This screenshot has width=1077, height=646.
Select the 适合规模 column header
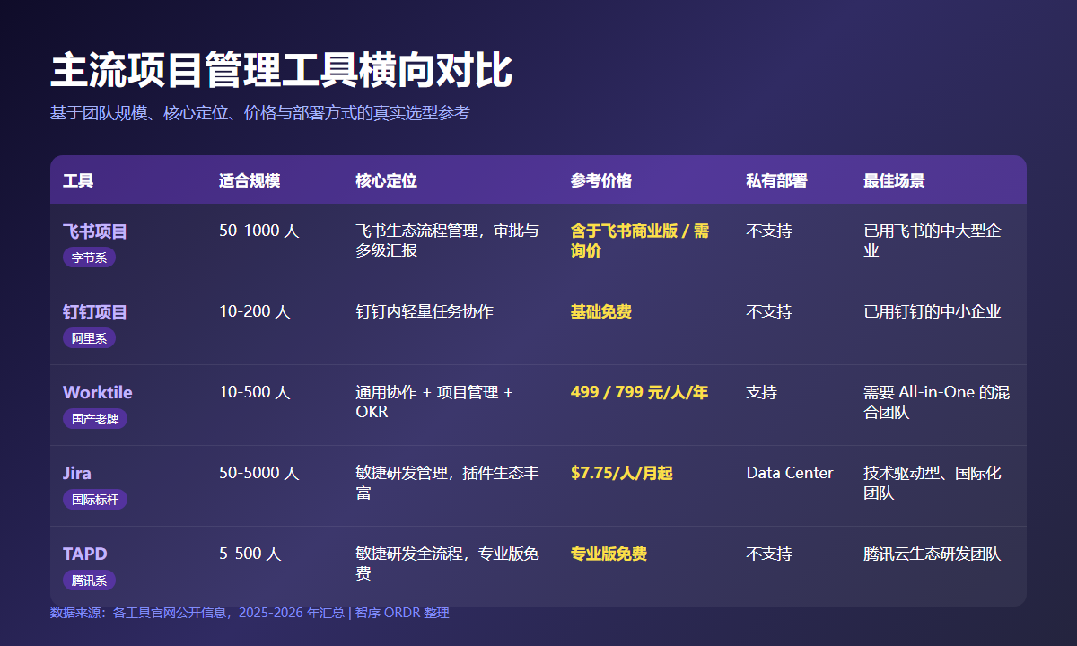[250, 180]
